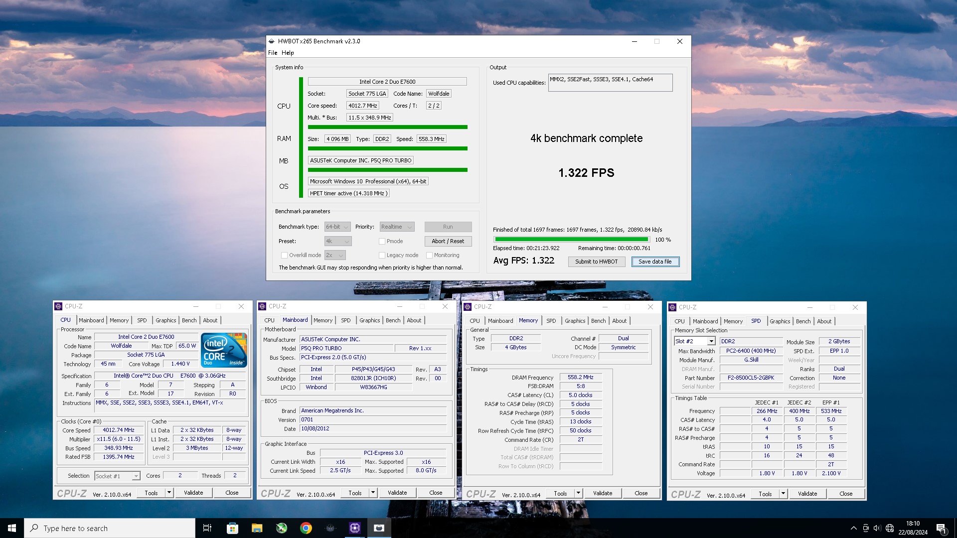Click the Intel Core 2 Duo logo in CPU-Z

click(x=224, y=350)
